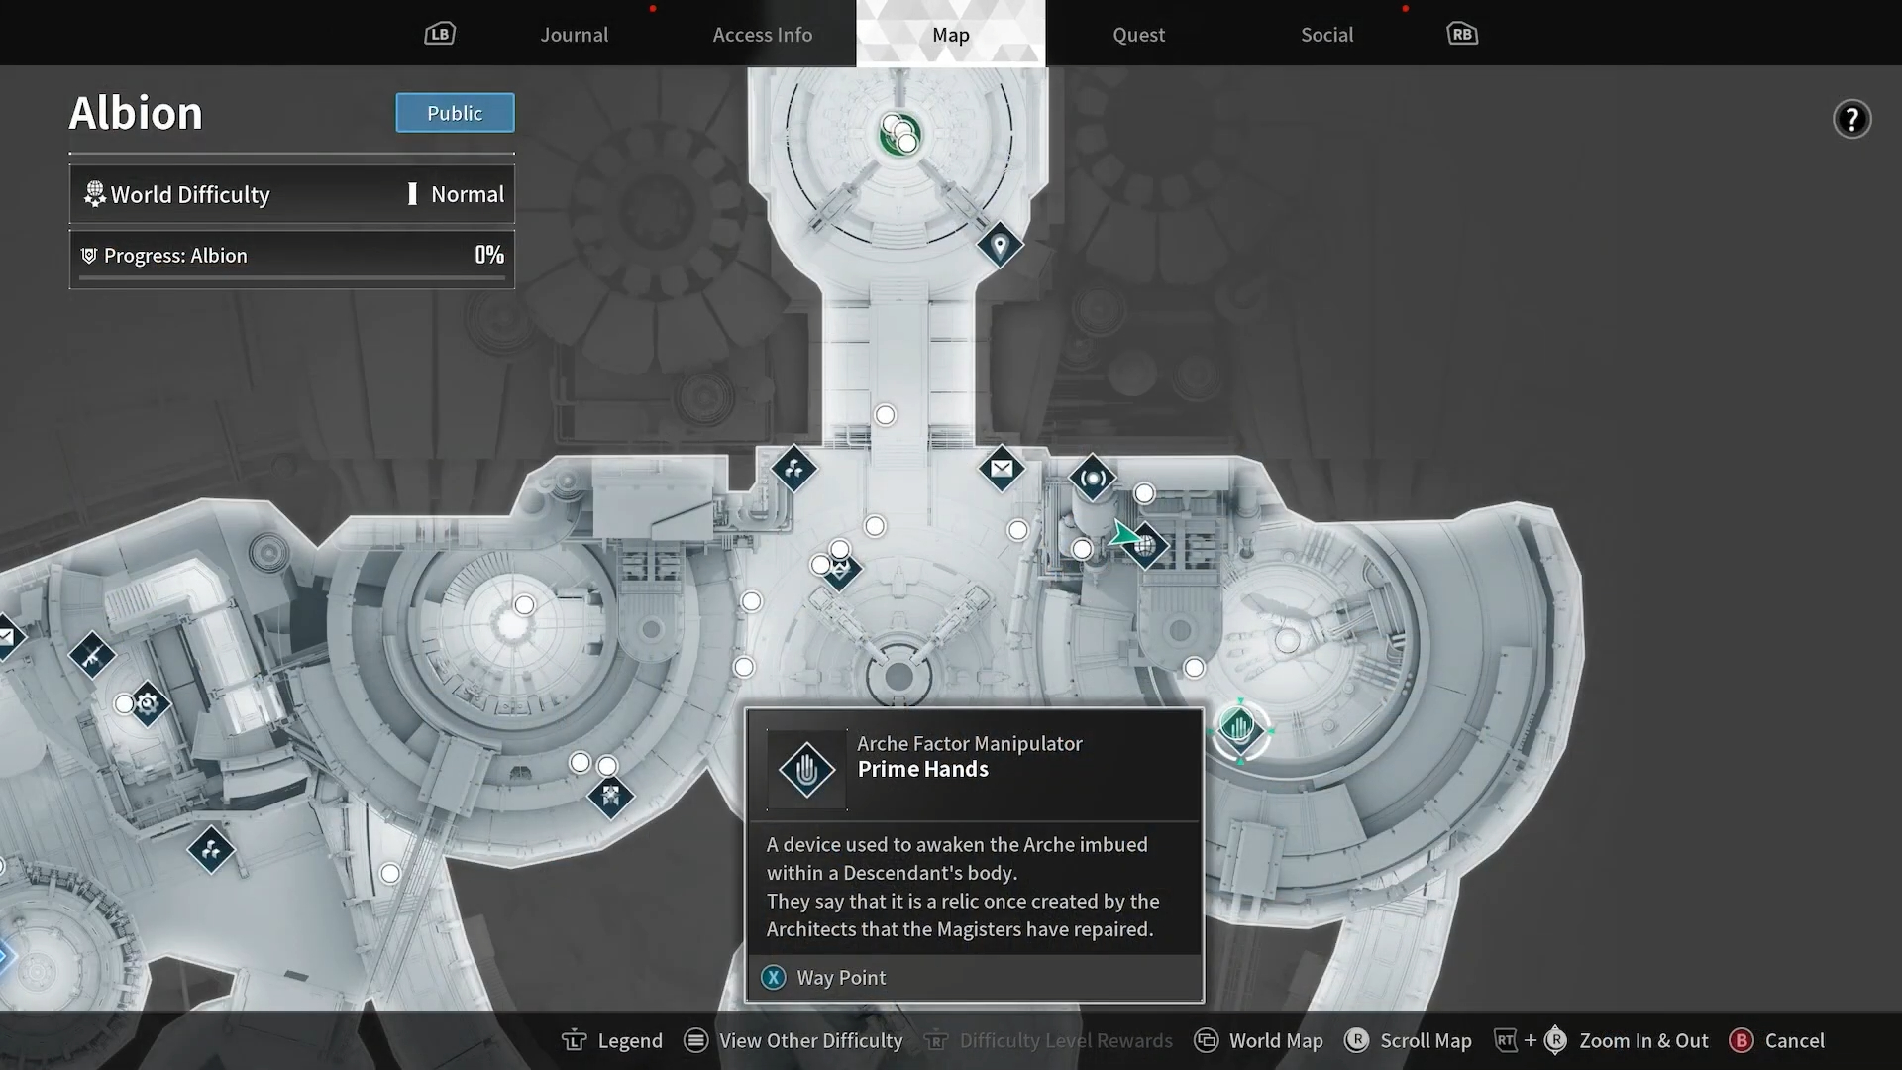Select white circle marker in the corridor
The width and height of the screenshot is (1902, 1070).
pyautogui.click(x=885, y=415)
